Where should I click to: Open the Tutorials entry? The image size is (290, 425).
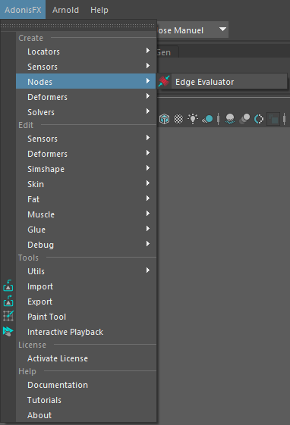[86, 400]
